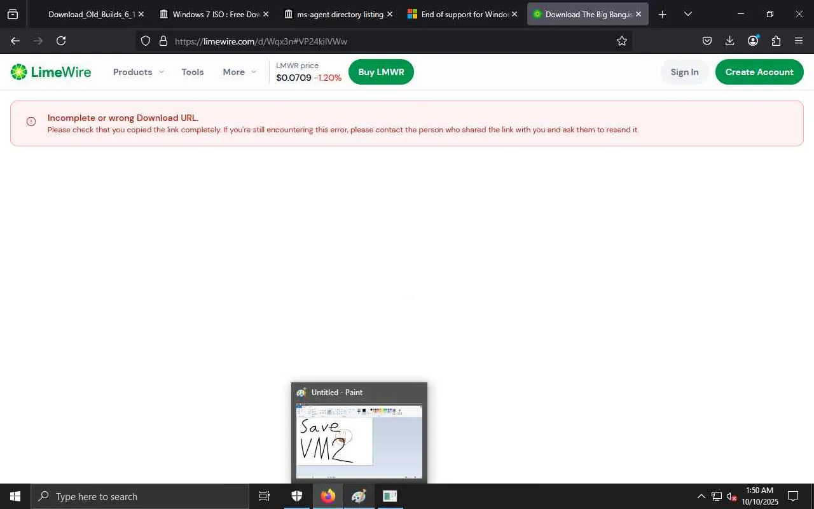Open the Windows Start menu
This screenshot has height=509, width=814.
pyautogui.click(x=15, y=496)
